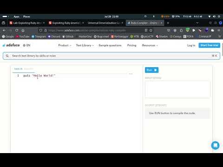This screenshot has height=167, width=223.
Task: Open the Firefox View icon left of tabs
Action: (x=3, y=23)
